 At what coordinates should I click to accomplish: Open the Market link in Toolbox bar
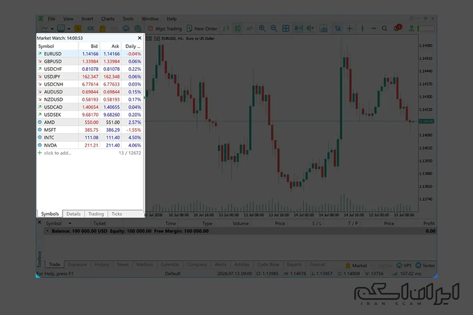[356, 266]
